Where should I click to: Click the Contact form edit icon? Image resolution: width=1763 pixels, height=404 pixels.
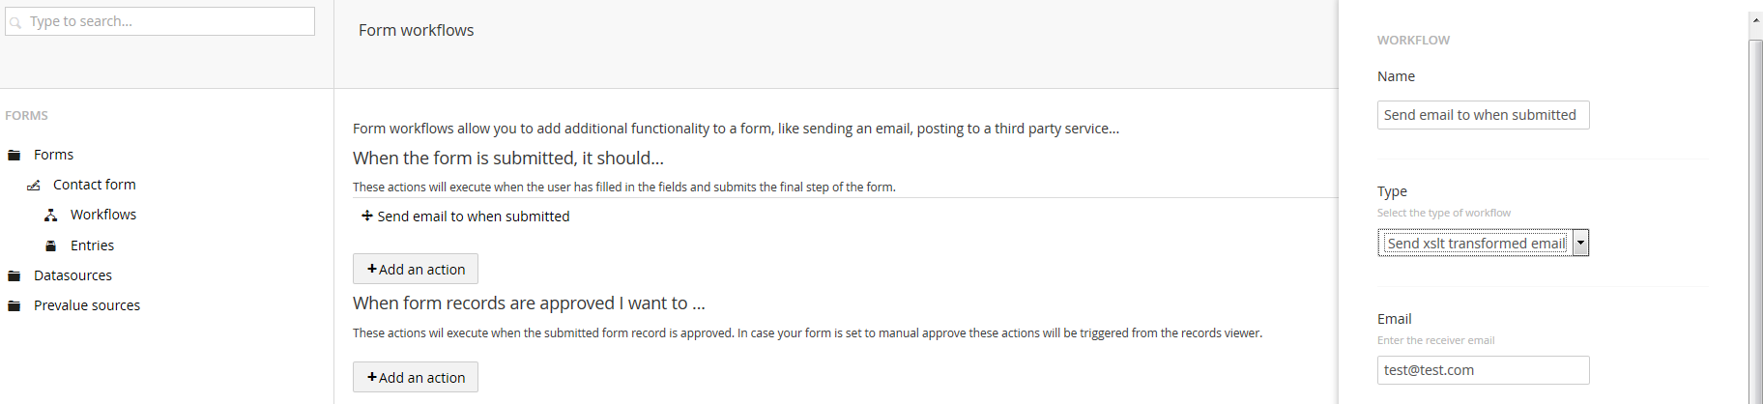(x=33, y=185)
